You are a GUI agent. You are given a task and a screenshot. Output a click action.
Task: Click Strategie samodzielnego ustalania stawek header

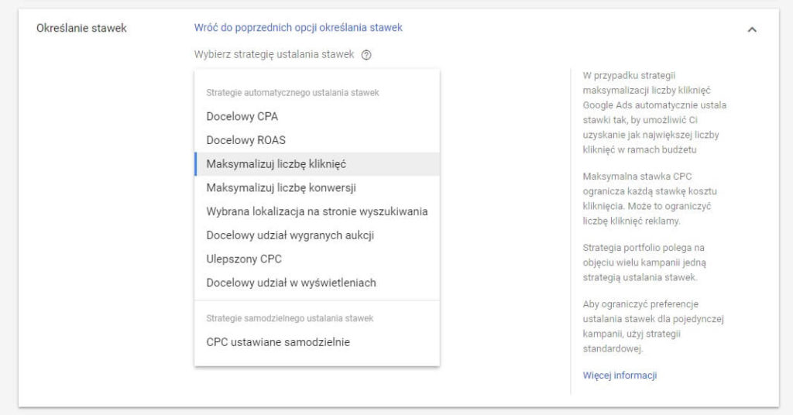290,318
